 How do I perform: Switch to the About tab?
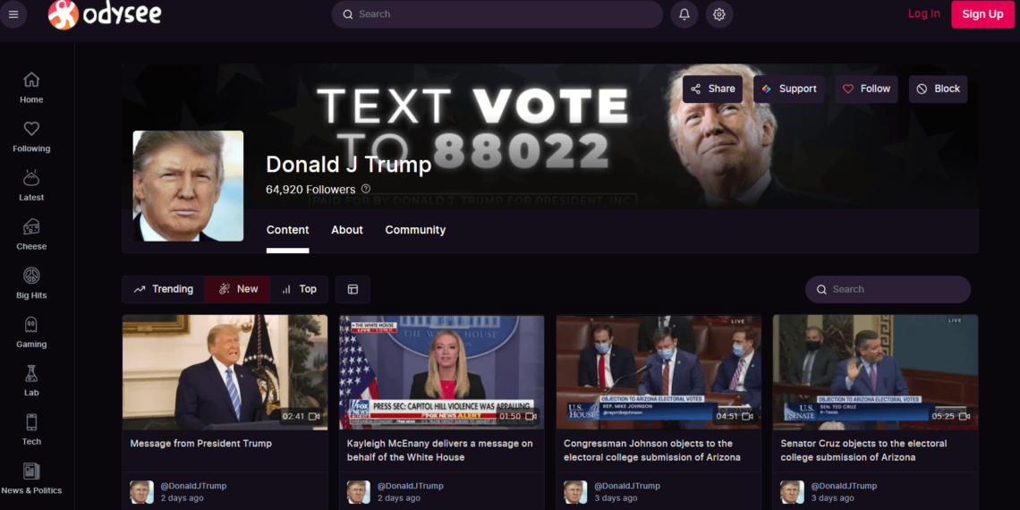347,230
